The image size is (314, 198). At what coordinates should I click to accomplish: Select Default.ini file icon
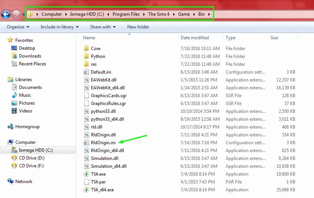[x=86, y=72]
